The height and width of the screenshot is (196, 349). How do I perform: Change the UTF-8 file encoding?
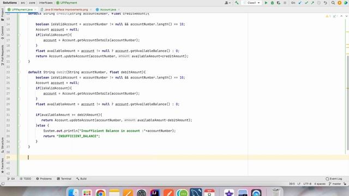(308, 184)
